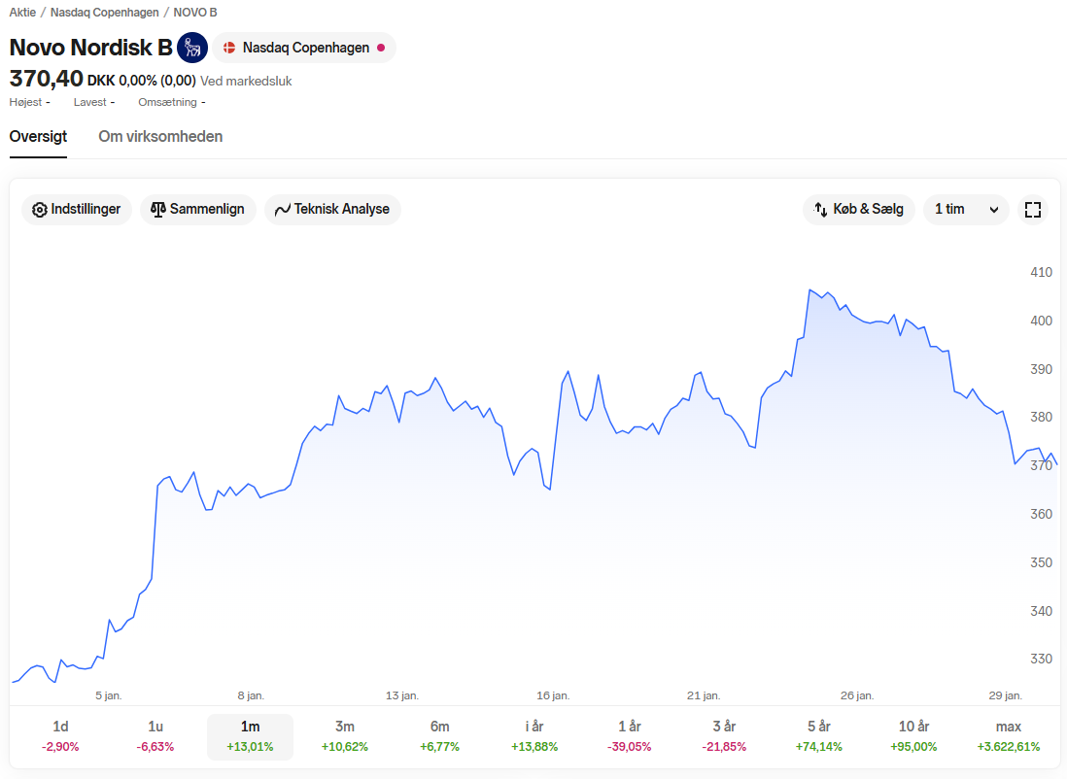Select the 1 år period
The width and height of the screenshot is (1067, 779).
click(630, 737)
